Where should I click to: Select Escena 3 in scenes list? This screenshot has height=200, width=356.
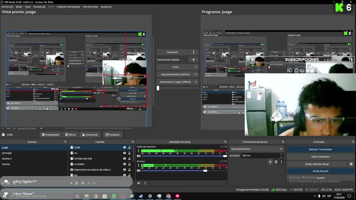click(33, 159)
